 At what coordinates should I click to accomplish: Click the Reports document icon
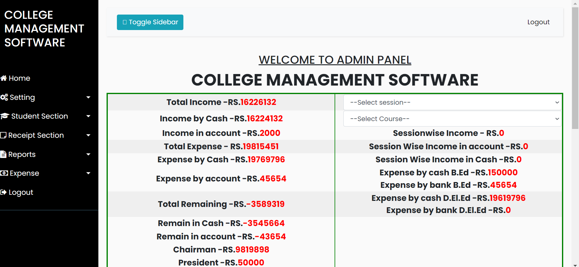3,154
